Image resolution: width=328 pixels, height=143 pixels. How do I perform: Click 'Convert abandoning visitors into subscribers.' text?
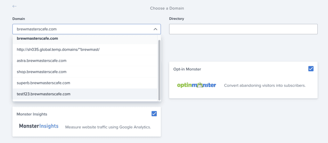click(x=265, y=85)
